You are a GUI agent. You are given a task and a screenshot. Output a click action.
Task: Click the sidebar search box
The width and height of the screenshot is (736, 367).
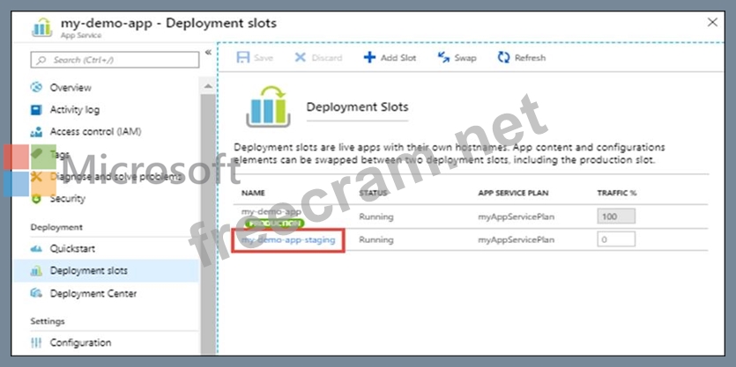(x=115, y=60)
